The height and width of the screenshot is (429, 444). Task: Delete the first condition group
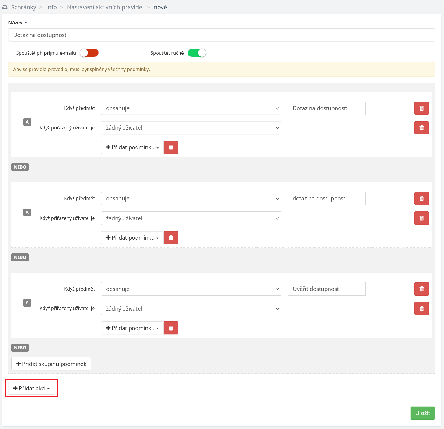(171, 147)
